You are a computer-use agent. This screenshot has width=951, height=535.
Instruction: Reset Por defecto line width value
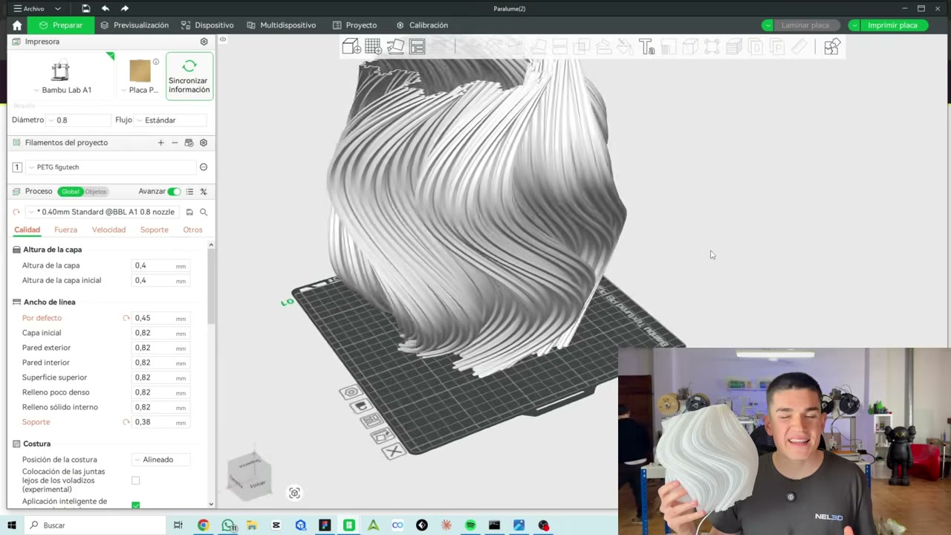pyautogui.click(x=126, y=318)
